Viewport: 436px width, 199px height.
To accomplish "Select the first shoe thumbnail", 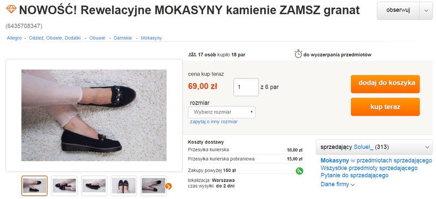I will [x=34, y=185].
